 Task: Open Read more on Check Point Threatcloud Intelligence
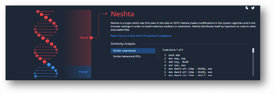pos(141,36)
